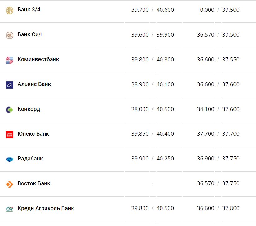Open the Радабанк name link

click(x=30, y=159)
